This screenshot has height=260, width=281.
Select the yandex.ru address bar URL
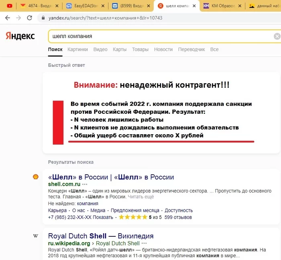click(105, 18)
